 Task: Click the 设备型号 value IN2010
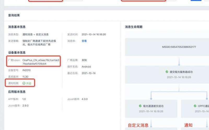click(26, 70)
